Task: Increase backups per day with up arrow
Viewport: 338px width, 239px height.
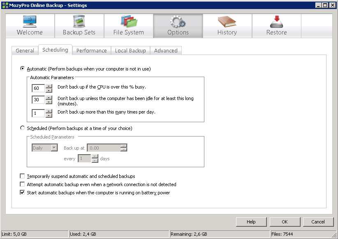Action: pyautogui.click(x=49, y=112)
